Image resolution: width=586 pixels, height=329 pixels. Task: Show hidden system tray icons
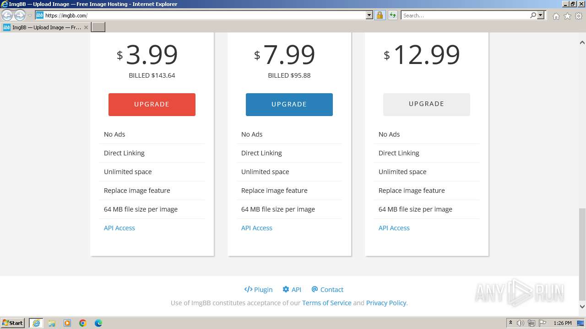tap(510, 323)
